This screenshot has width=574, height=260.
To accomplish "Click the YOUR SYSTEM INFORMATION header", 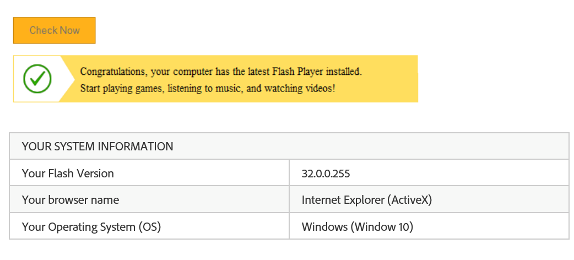I will [98, 147].
